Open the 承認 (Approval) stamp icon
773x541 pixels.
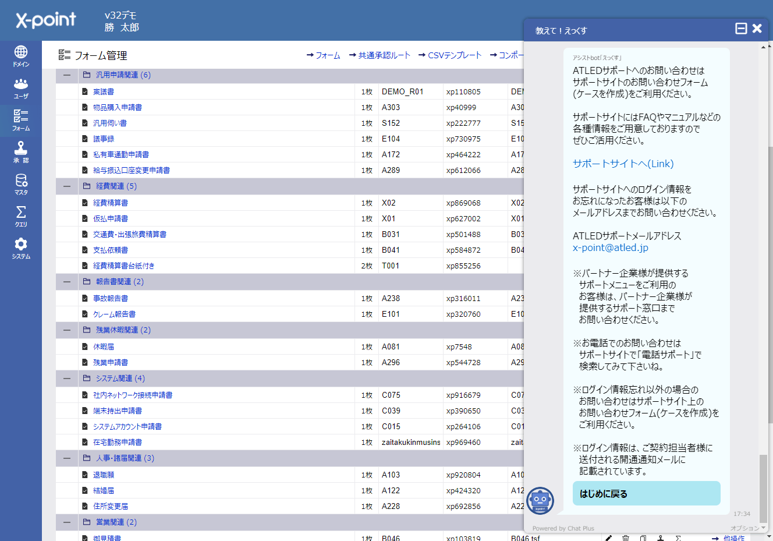[21, 153]
